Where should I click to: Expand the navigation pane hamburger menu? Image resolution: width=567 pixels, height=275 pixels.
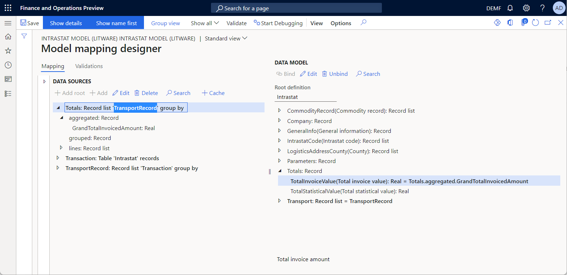click(8, 23)
